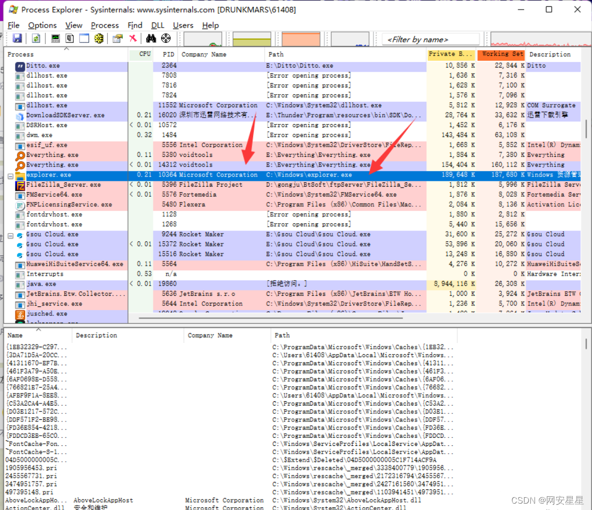Sort by the Working Set column header
The width and height of the screenshot is (592, 510).
tap(501, 54)
